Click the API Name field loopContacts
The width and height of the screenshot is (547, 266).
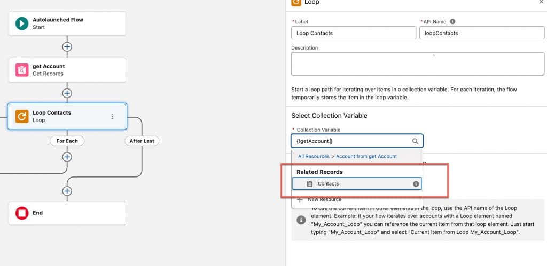[482, 33]
